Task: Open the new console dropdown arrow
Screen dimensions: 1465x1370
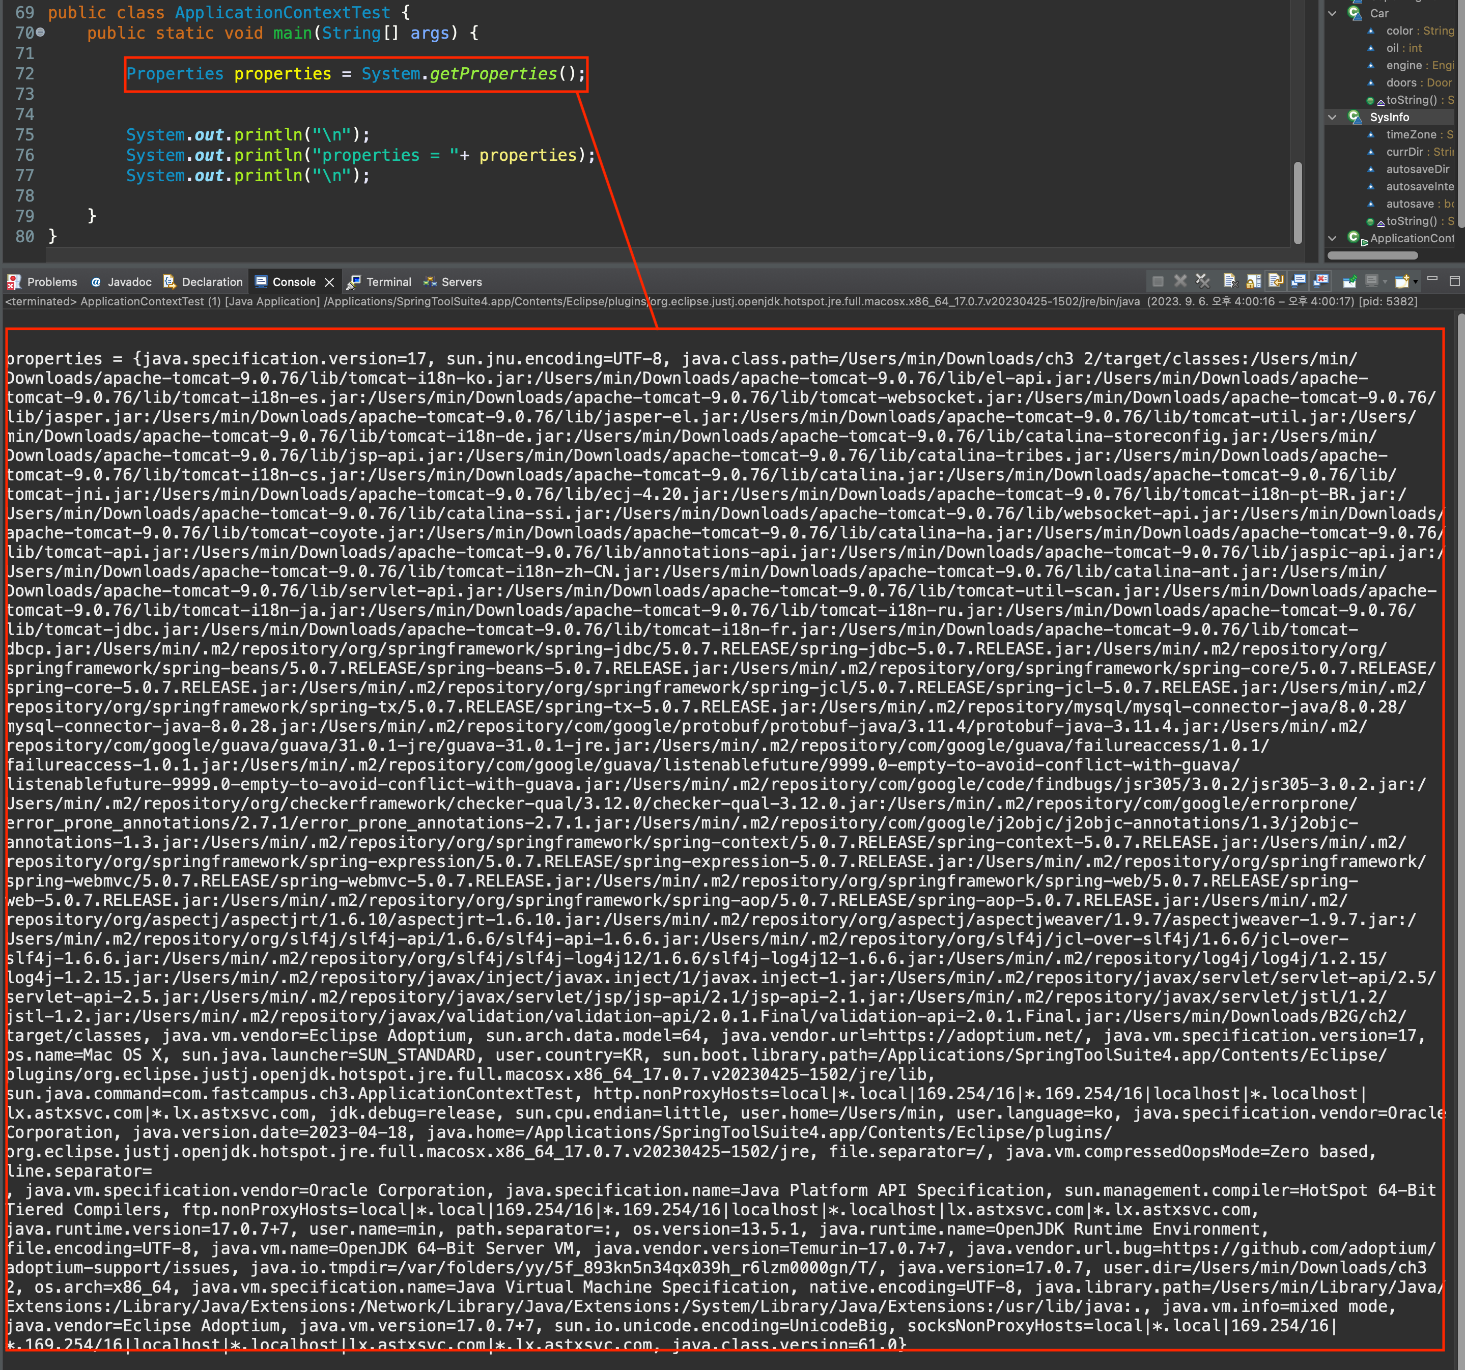Action: coord(1416,282)
